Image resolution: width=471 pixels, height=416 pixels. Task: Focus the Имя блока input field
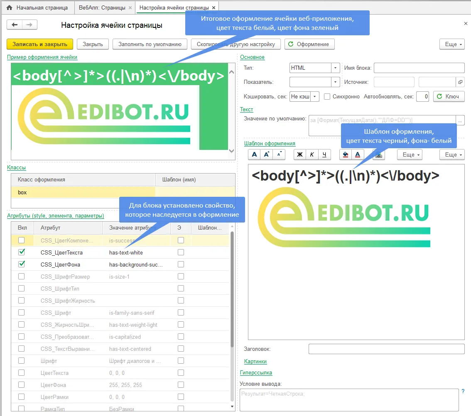(x=419, y=68)
